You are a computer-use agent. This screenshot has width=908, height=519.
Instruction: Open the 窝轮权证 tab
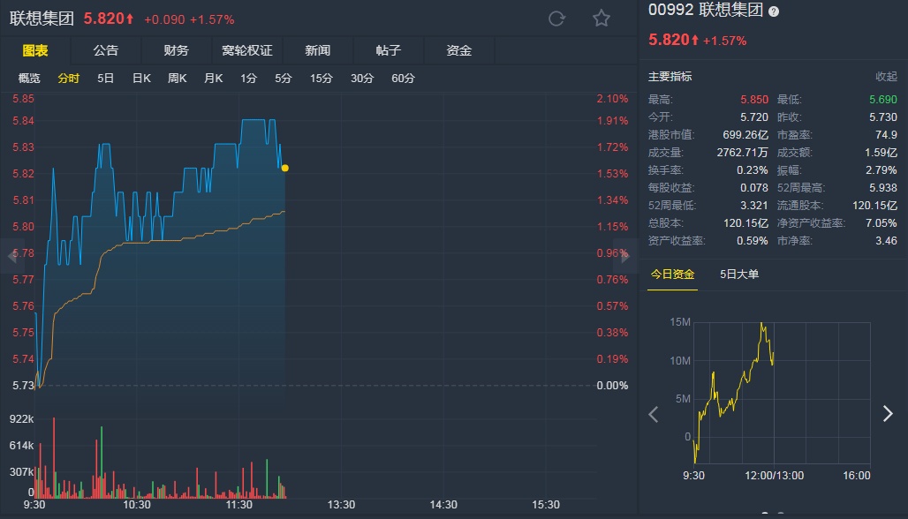tap(247, 50)
